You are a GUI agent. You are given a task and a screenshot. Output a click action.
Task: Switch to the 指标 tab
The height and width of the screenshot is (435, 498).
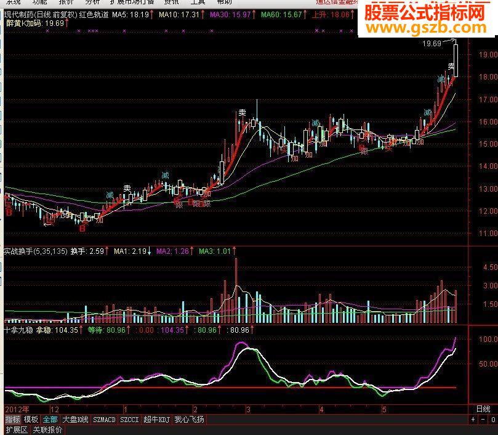[13, 420]
